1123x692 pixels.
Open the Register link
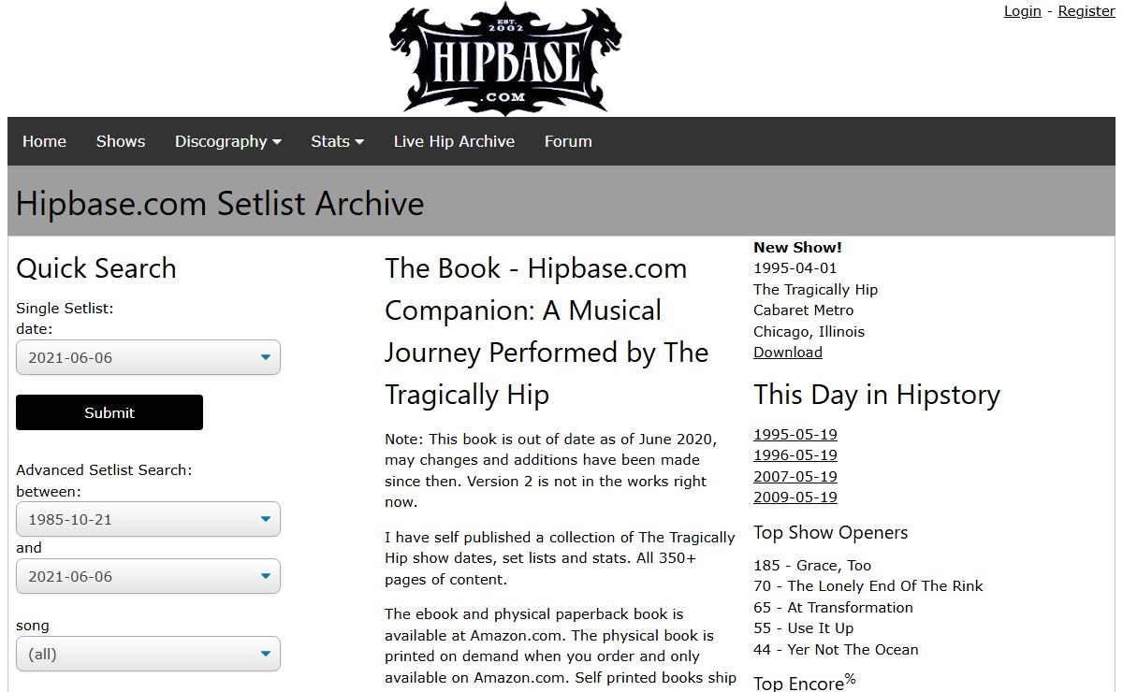pyautogui.click(x=1087, y=11)
